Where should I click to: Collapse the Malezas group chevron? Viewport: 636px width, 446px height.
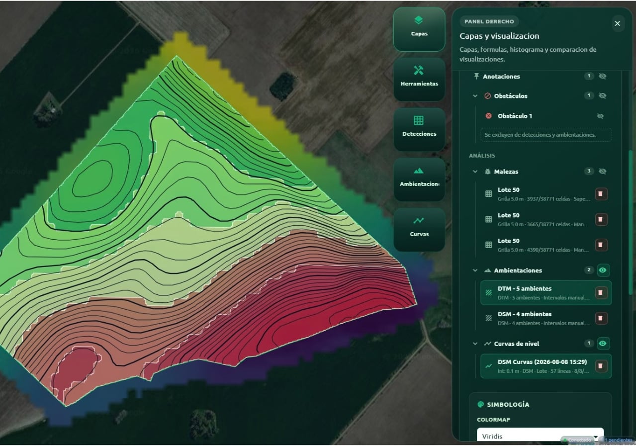point(475,172)
